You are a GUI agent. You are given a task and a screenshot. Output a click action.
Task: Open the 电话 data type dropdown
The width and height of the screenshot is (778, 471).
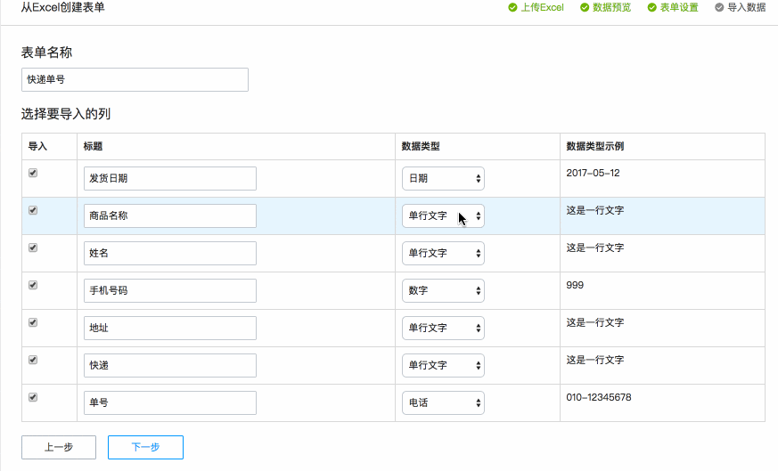coord(443,403)
